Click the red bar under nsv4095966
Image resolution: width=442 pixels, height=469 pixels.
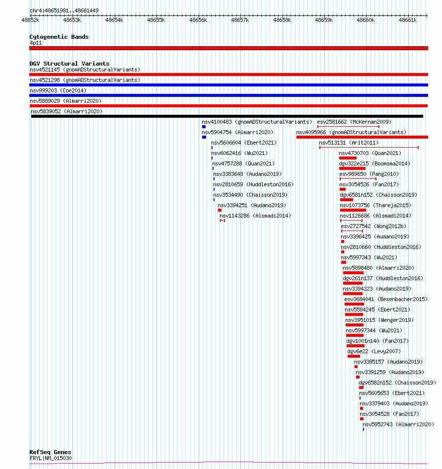click(x=362, y=137)
